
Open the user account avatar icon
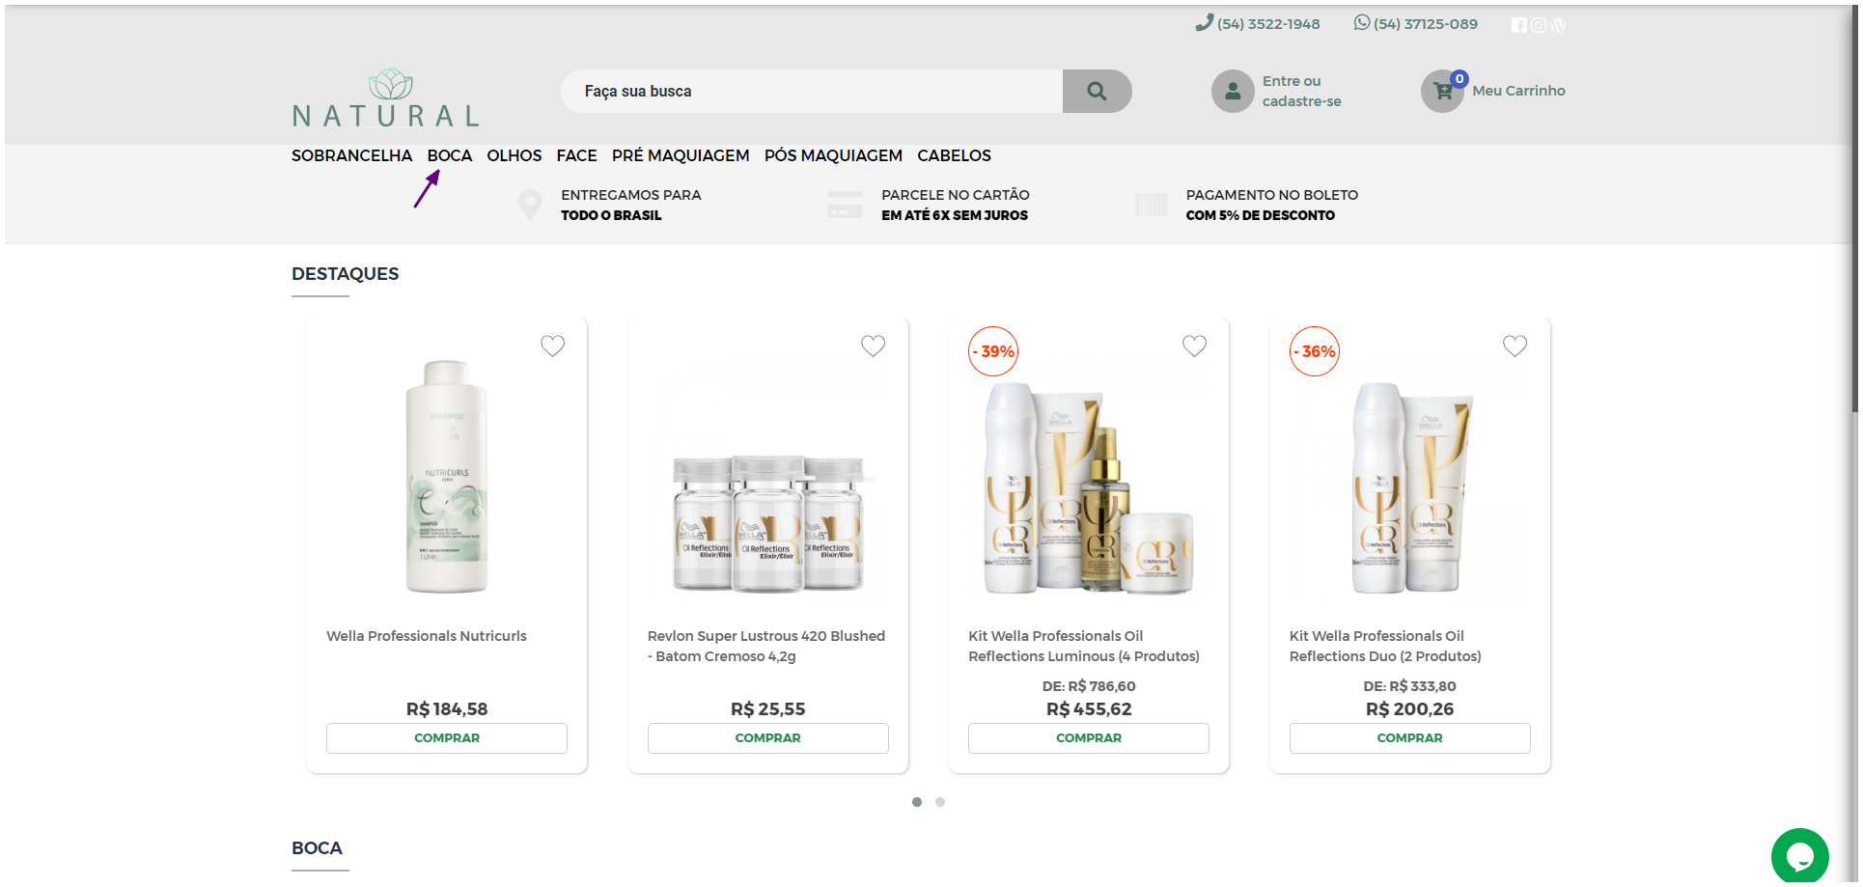click(1233, 92)
